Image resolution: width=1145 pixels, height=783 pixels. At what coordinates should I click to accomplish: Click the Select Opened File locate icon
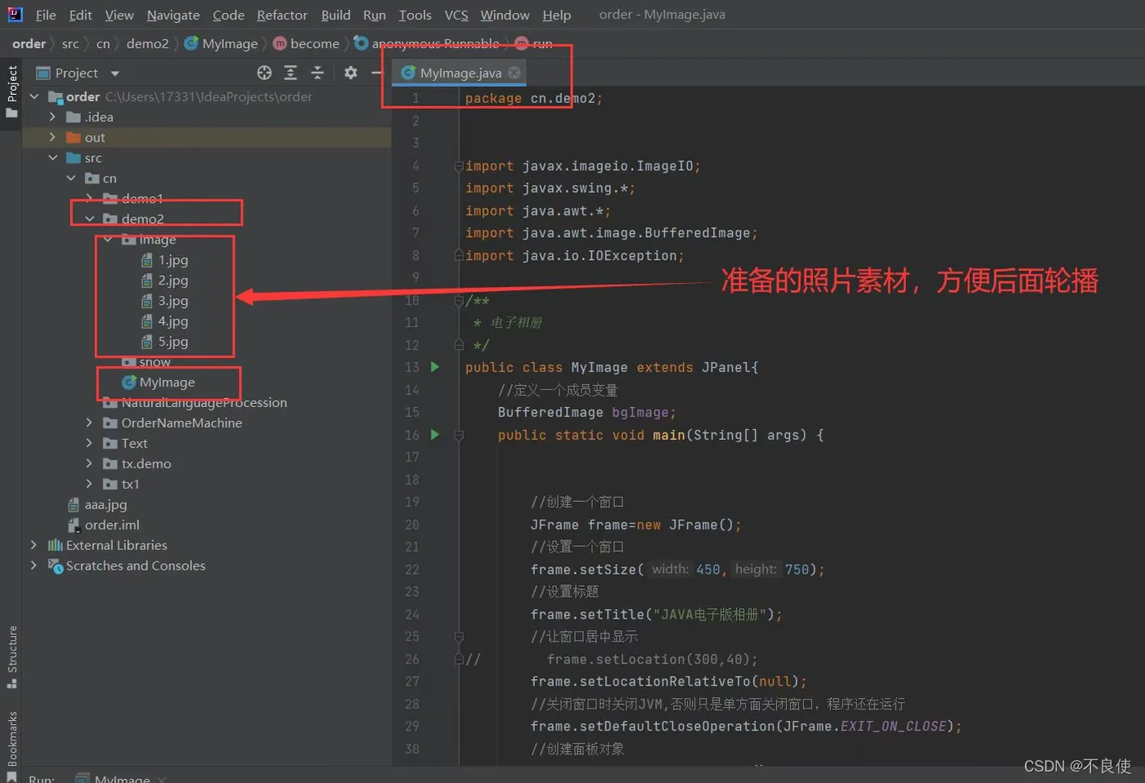pyautogui.click(x=264, y=73)
